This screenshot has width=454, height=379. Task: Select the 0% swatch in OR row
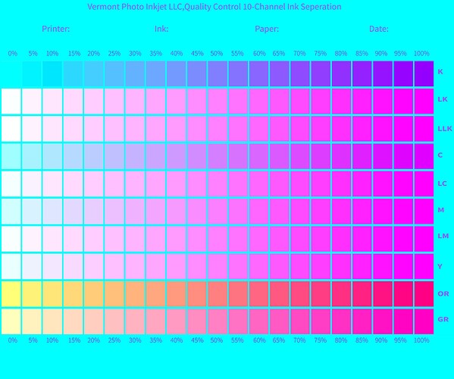click(11, 294)
